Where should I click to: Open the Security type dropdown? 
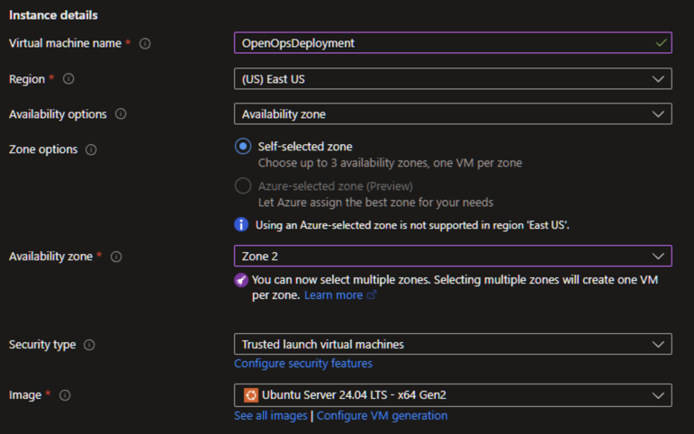click(453, 344)
